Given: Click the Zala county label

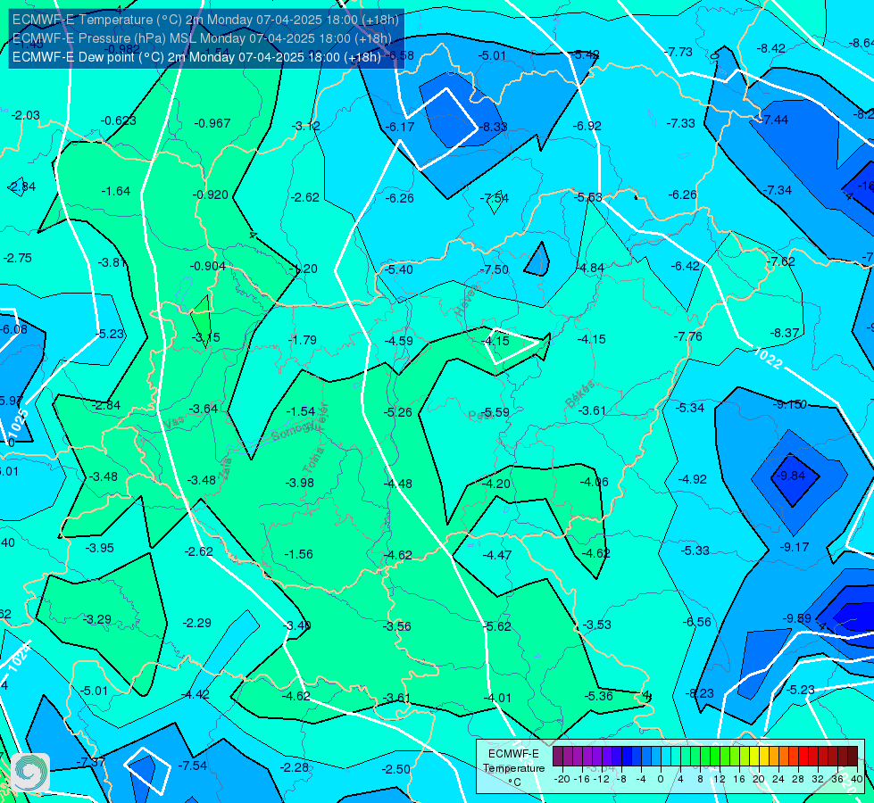Looking at the screenshot, I should (x=225, y=468).
